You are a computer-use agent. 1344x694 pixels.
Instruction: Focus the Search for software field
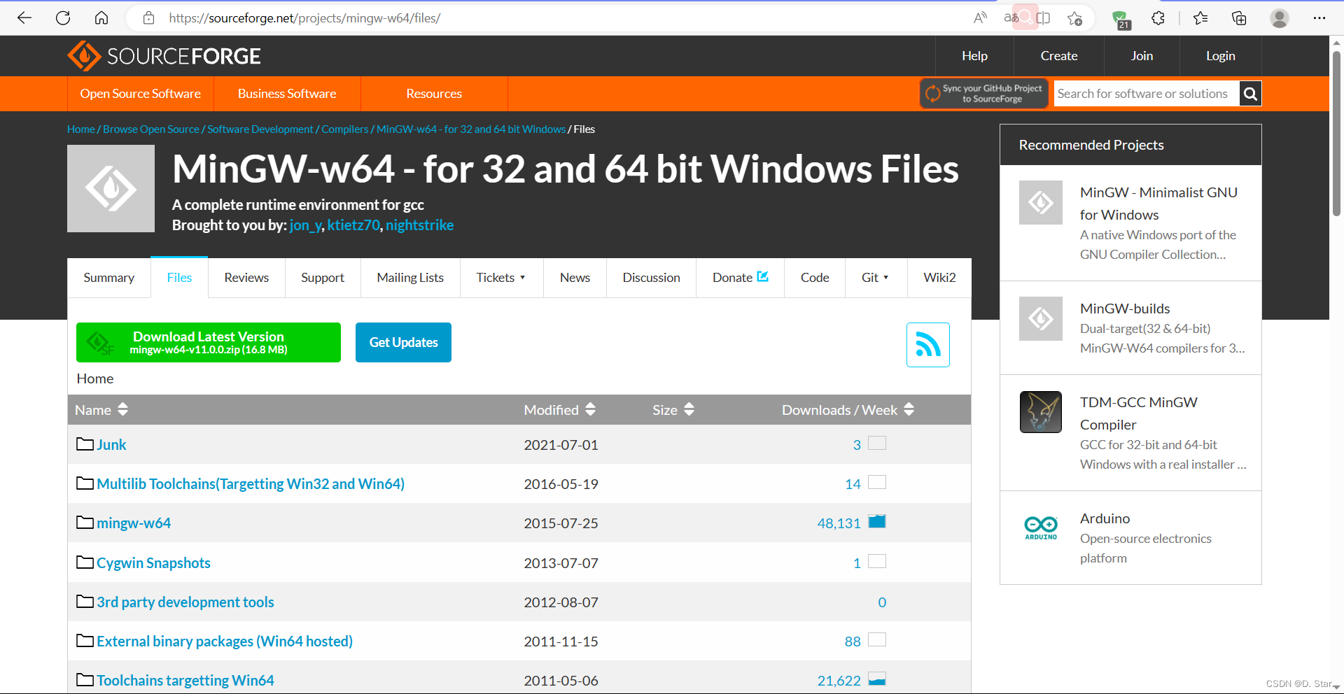click(x=1147, y=94)
